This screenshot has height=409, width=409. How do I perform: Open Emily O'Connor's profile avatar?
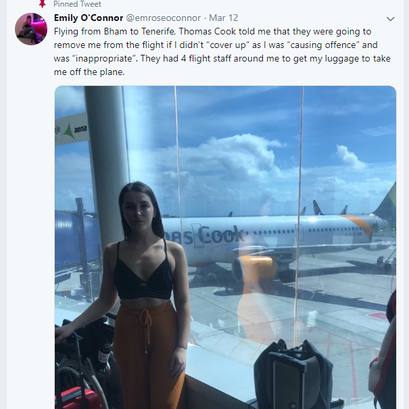pos(31,29)
